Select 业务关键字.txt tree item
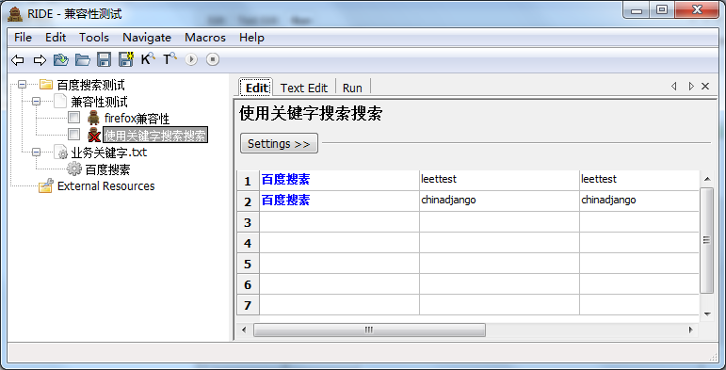The width and height of the screenshot is (726, 370). pos(109,153)
